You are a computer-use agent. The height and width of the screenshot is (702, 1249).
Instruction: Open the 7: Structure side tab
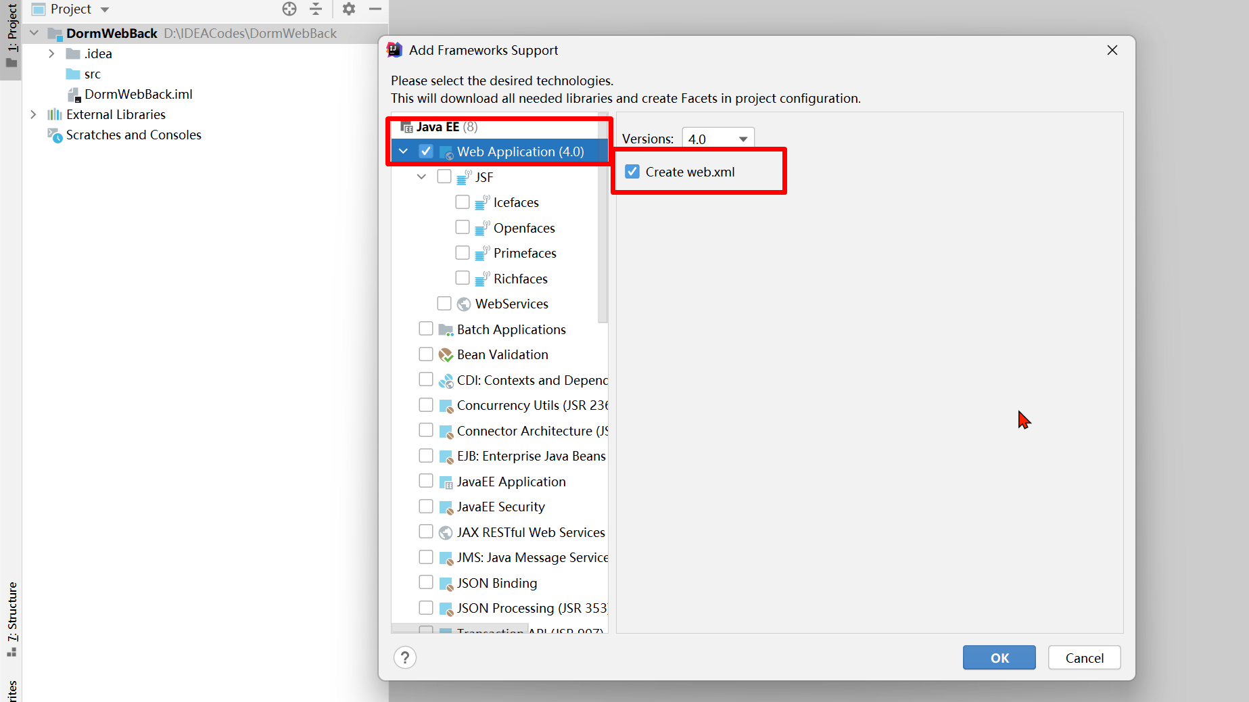(11, 619)
